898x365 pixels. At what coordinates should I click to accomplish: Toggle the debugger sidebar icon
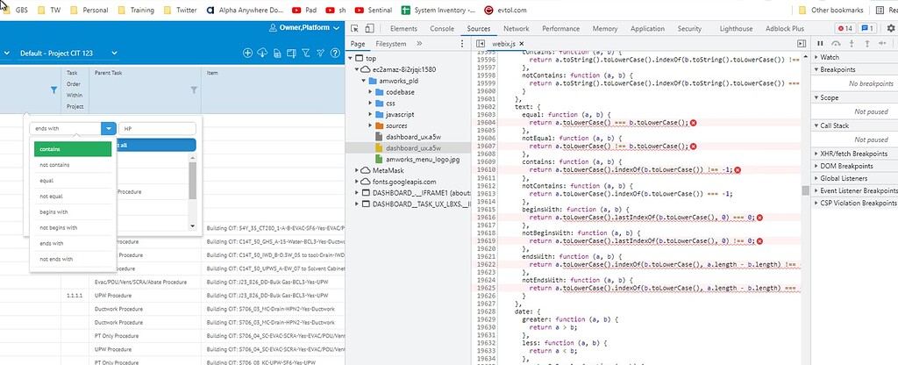tap(802, 44)
